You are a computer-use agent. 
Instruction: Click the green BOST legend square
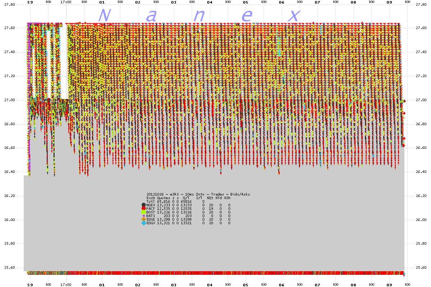[x=144, y=212]
